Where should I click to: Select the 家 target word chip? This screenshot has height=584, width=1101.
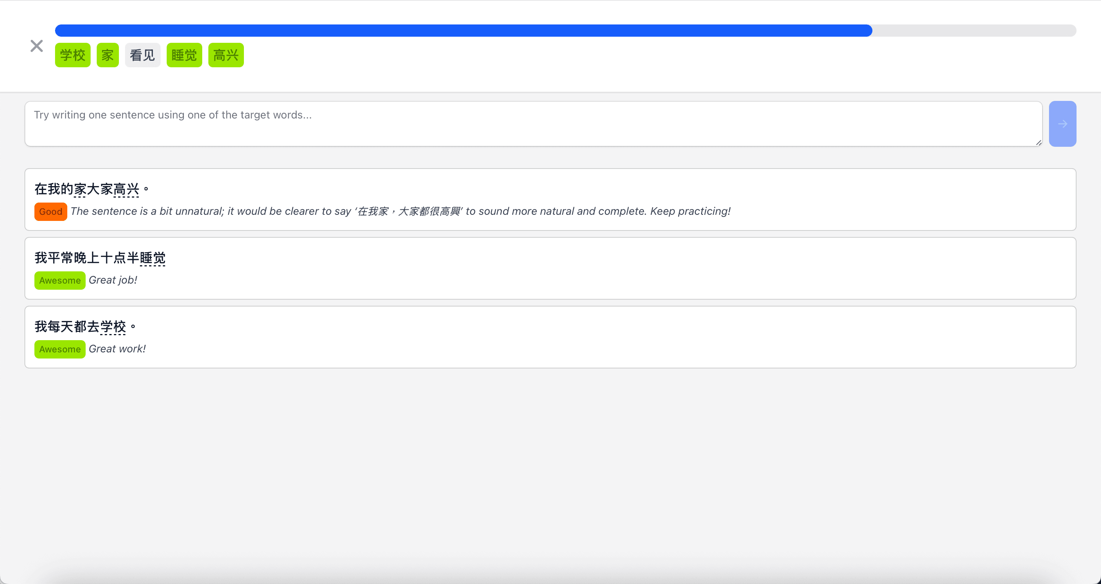coord(107,55)
